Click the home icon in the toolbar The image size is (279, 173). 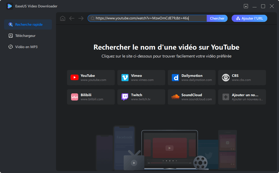[x=62, y=18]
